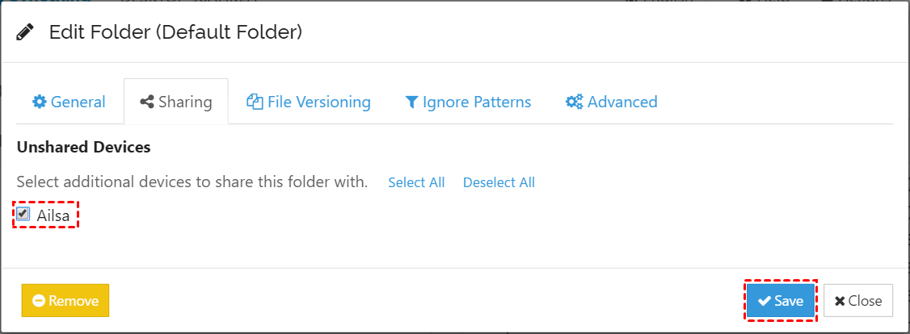
Task: Click the checkmark icon on Save button
Action: point(764,301)
